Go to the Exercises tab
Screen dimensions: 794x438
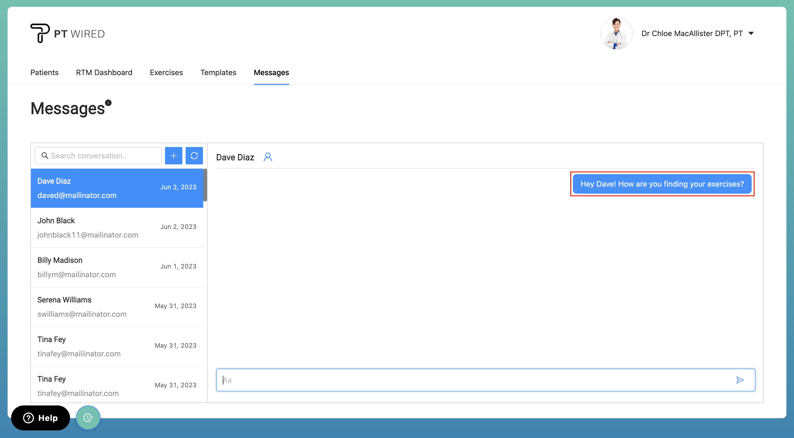tap(166, 73)
